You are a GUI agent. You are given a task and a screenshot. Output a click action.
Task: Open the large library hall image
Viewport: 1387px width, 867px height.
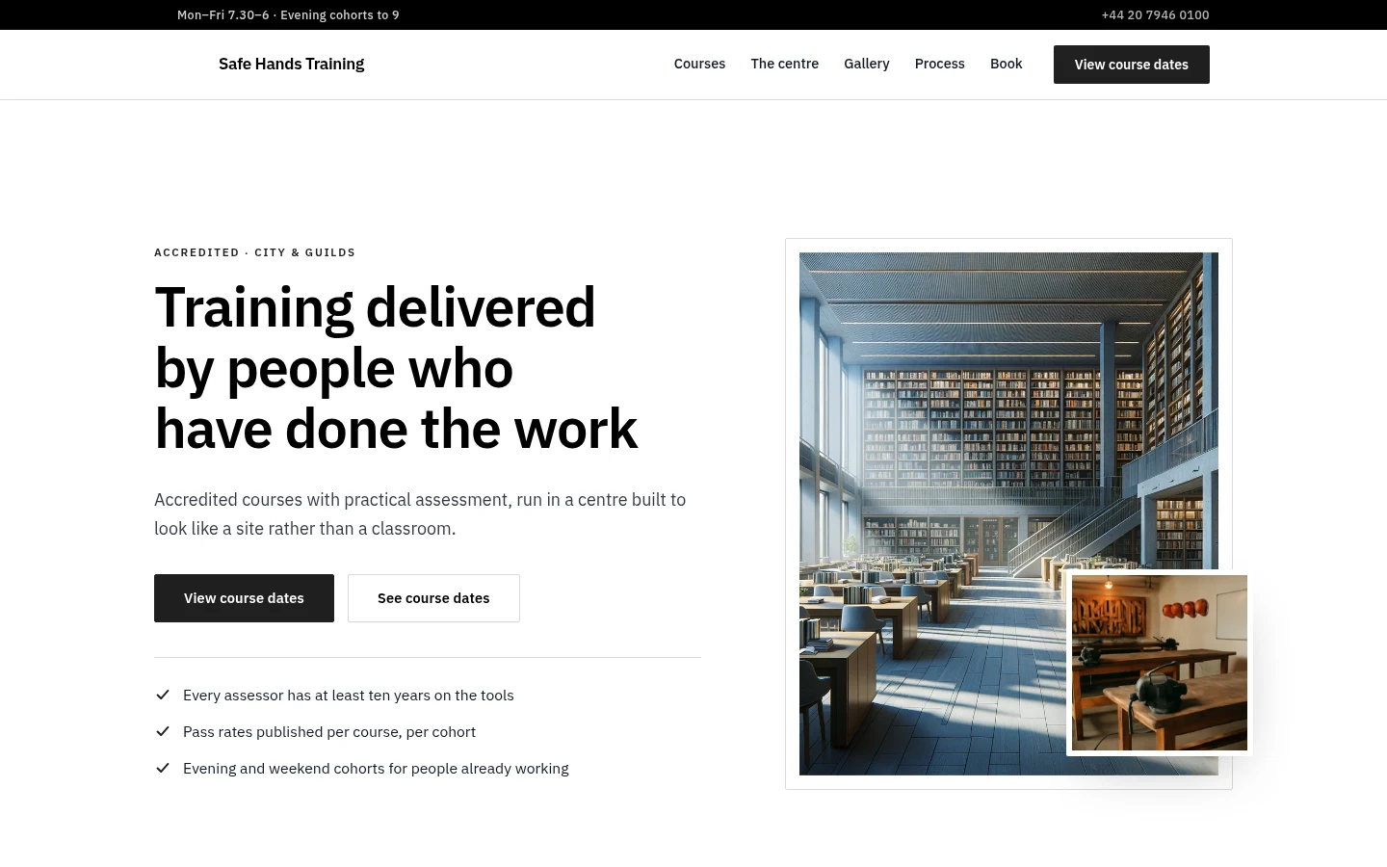coord(1008,513)
